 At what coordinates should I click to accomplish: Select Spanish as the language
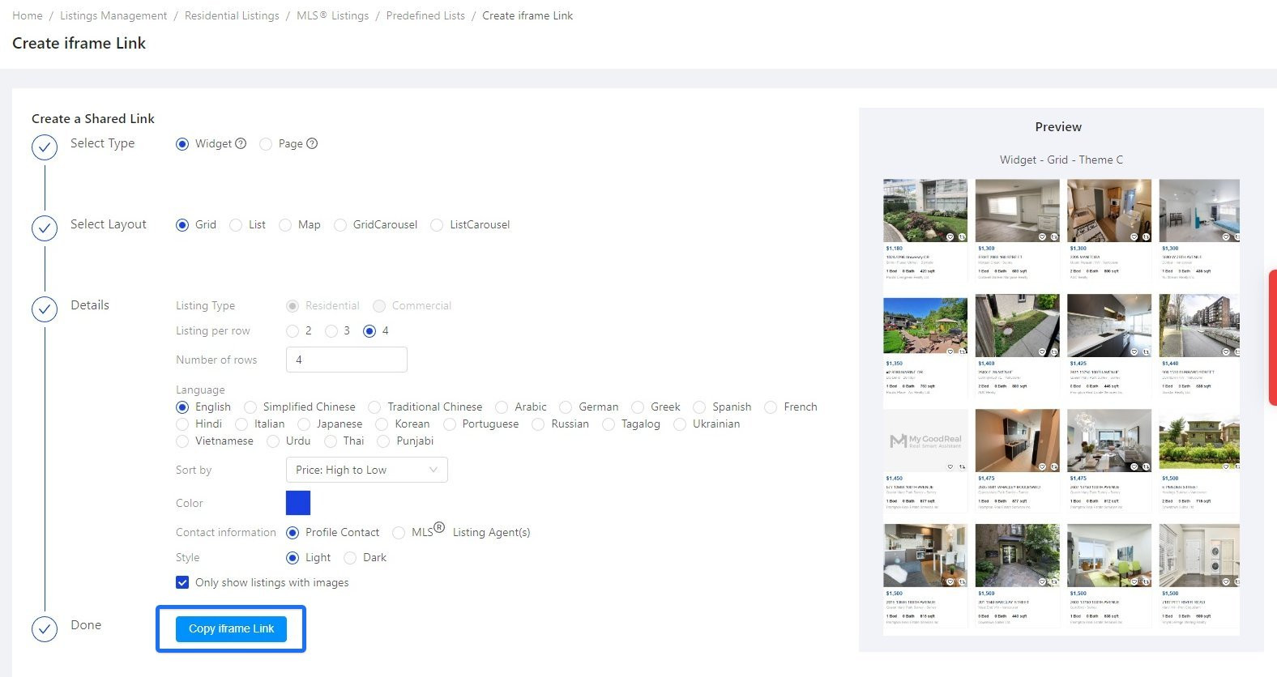pyautogui.click(x=699, y=407)
